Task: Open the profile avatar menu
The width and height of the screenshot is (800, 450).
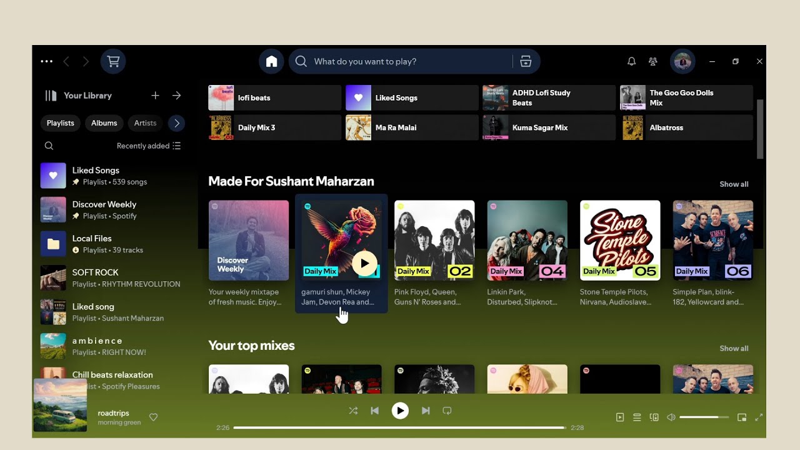Action: click(682, 61)
